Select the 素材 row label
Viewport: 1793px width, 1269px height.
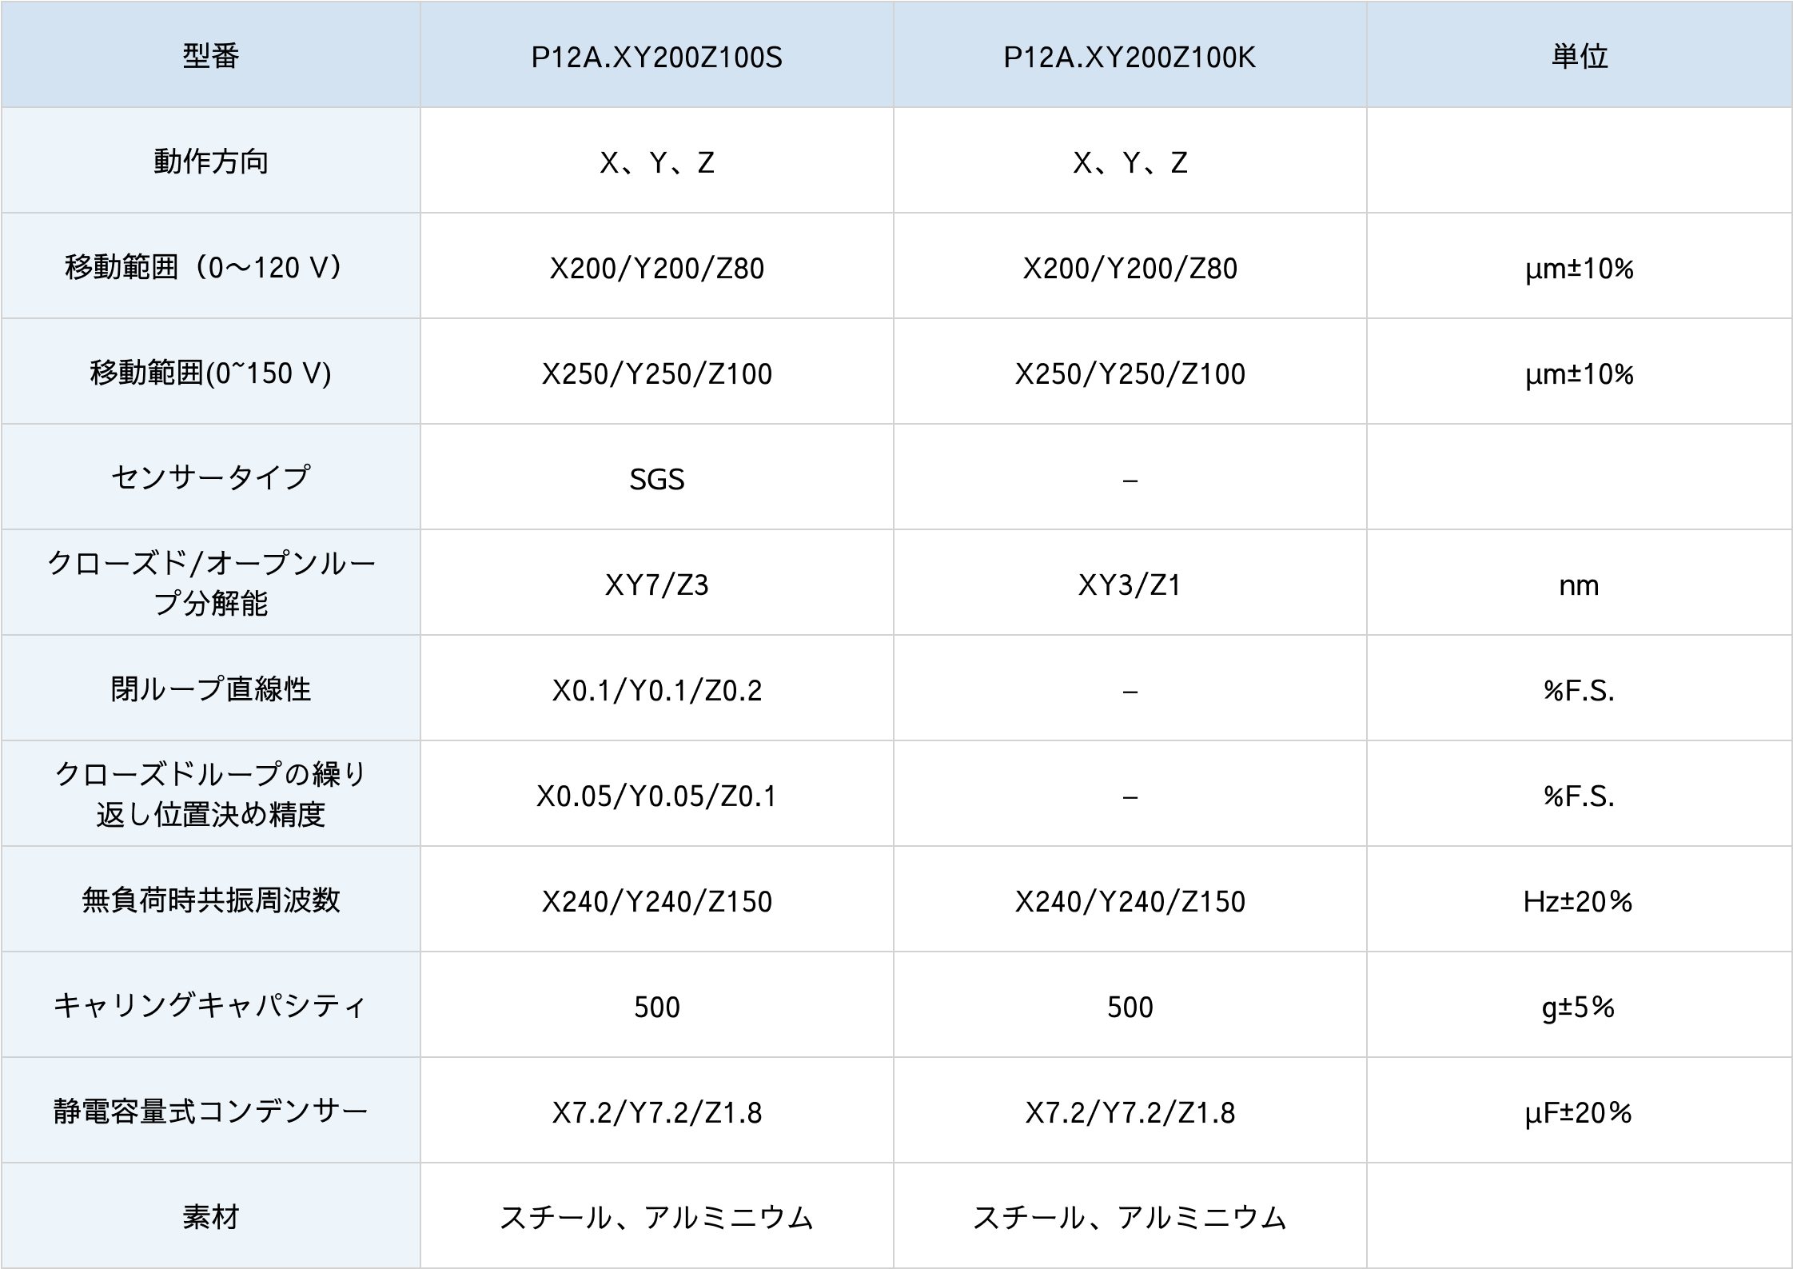[x=211, y=1217]
